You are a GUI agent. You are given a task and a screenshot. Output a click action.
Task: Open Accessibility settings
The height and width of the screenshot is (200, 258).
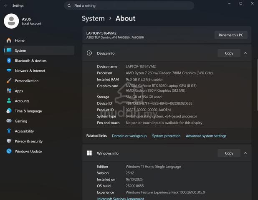[39, 131]
